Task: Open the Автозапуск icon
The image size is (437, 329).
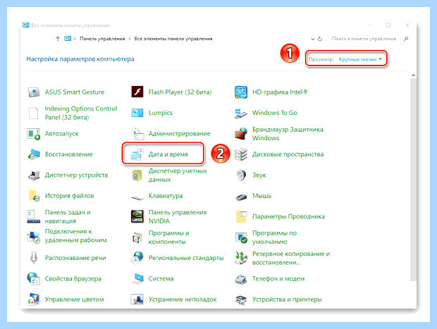Action: coord(34,134)
